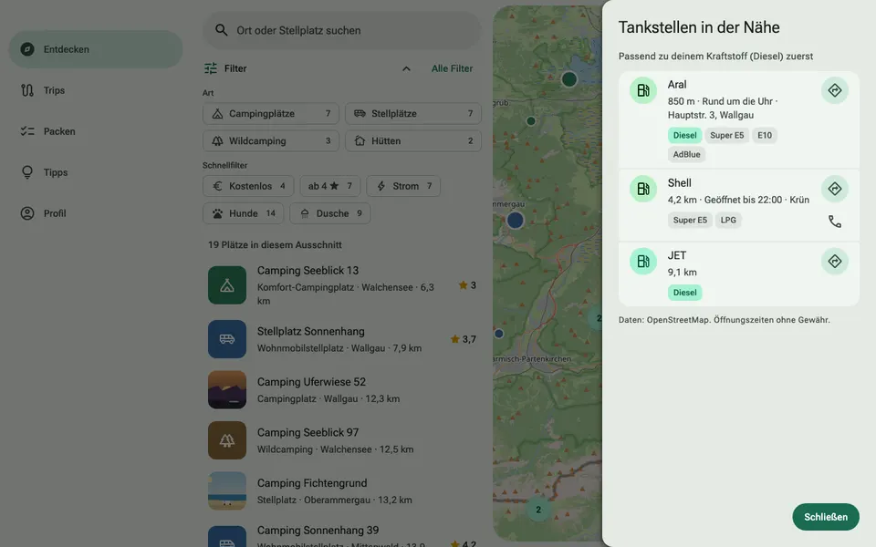Open the Profil section
The width and height of the screenshot is (876, 547).
click(96, 213)
